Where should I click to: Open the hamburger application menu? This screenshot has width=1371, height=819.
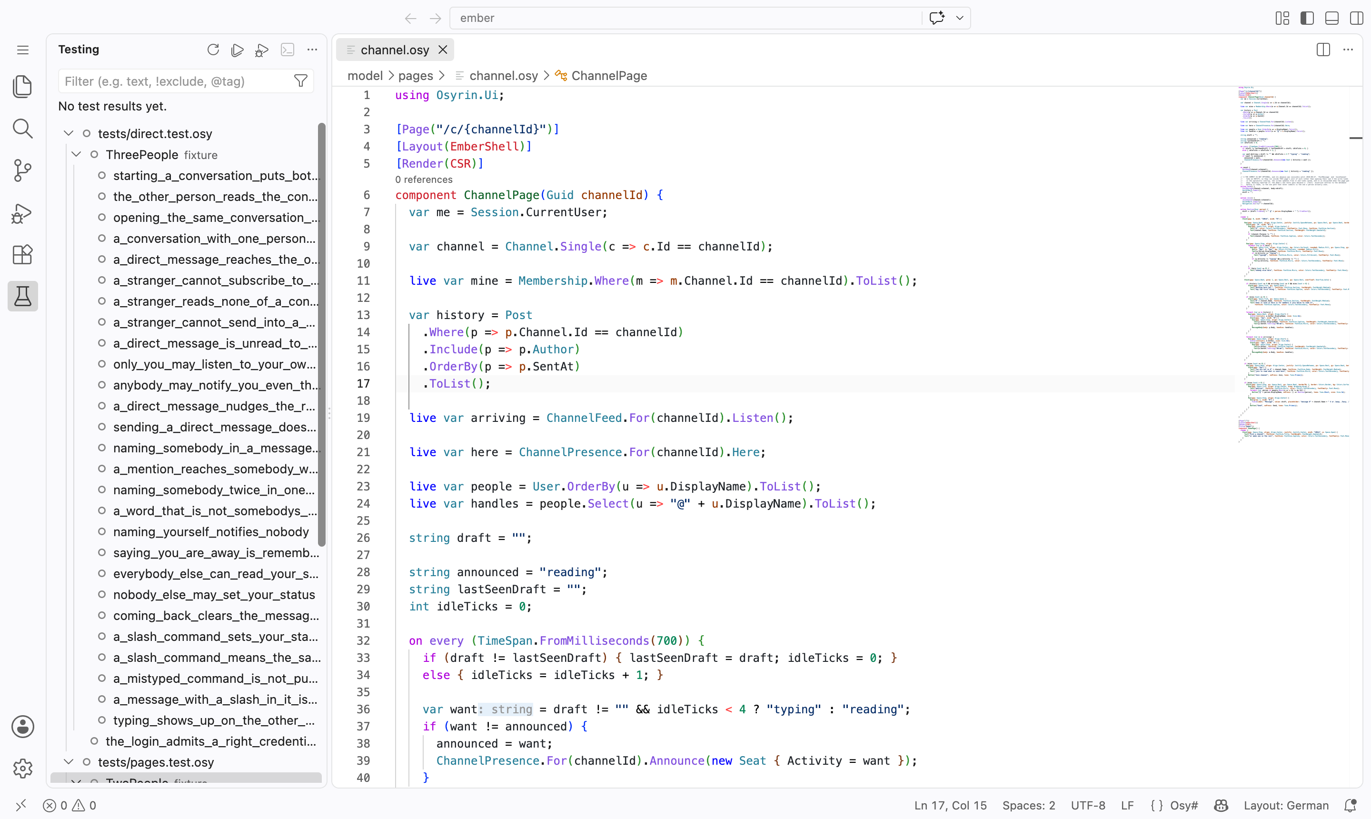point(23,50)
